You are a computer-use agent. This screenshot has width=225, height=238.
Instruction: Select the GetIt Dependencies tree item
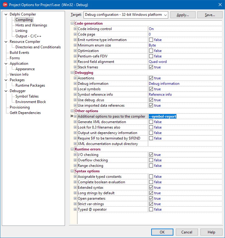25,113
